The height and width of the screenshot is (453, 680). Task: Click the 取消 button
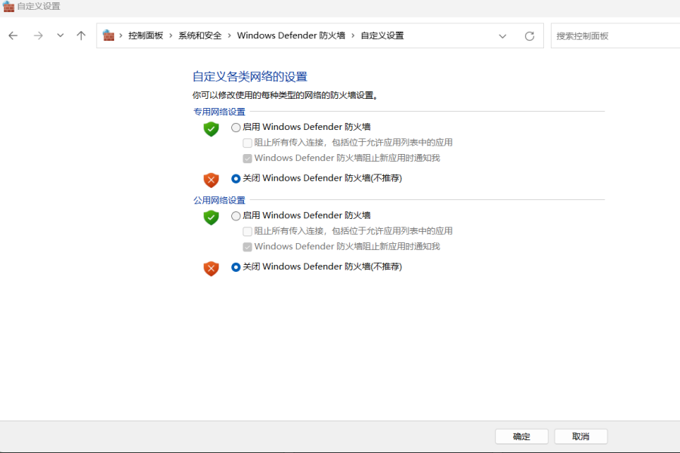(x=581, y=436)
